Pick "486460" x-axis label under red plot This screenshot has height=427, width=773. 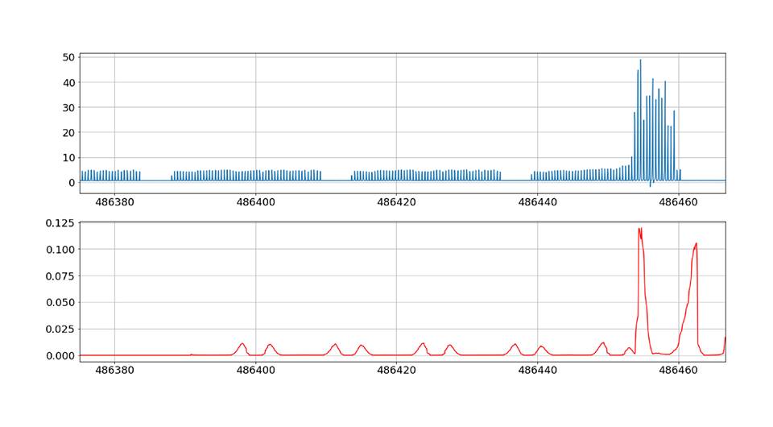[678, 371]
